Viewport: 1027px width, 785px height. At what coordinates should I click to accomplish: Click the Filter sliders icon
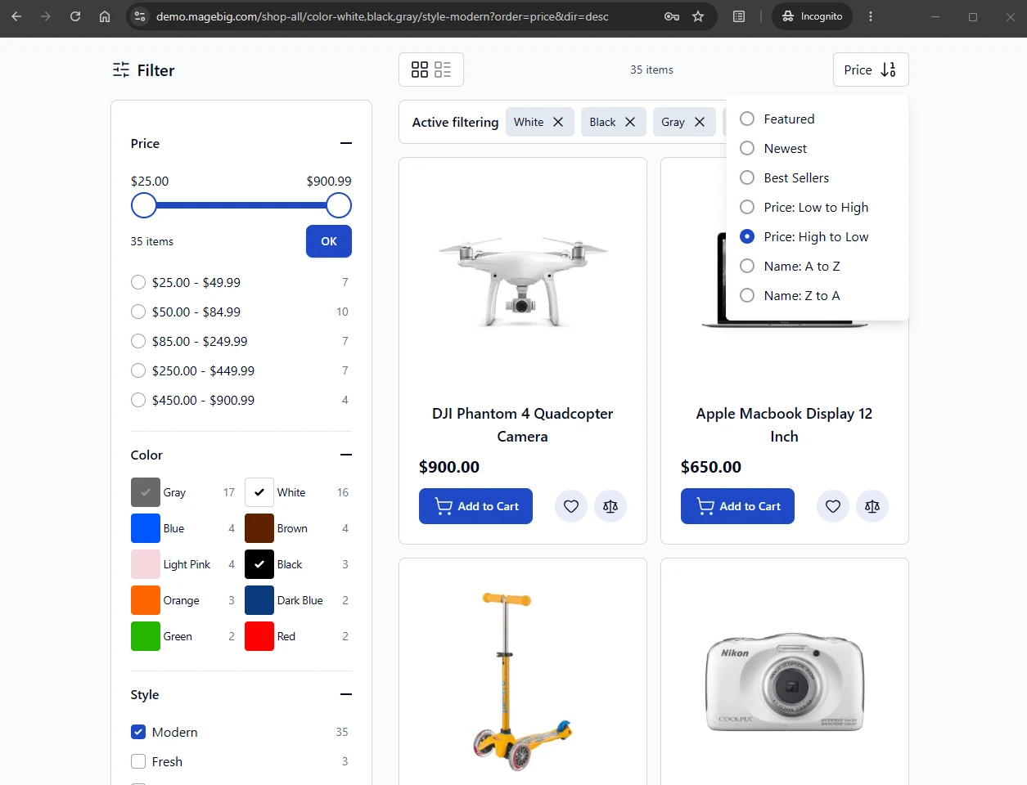click(121, 70)
